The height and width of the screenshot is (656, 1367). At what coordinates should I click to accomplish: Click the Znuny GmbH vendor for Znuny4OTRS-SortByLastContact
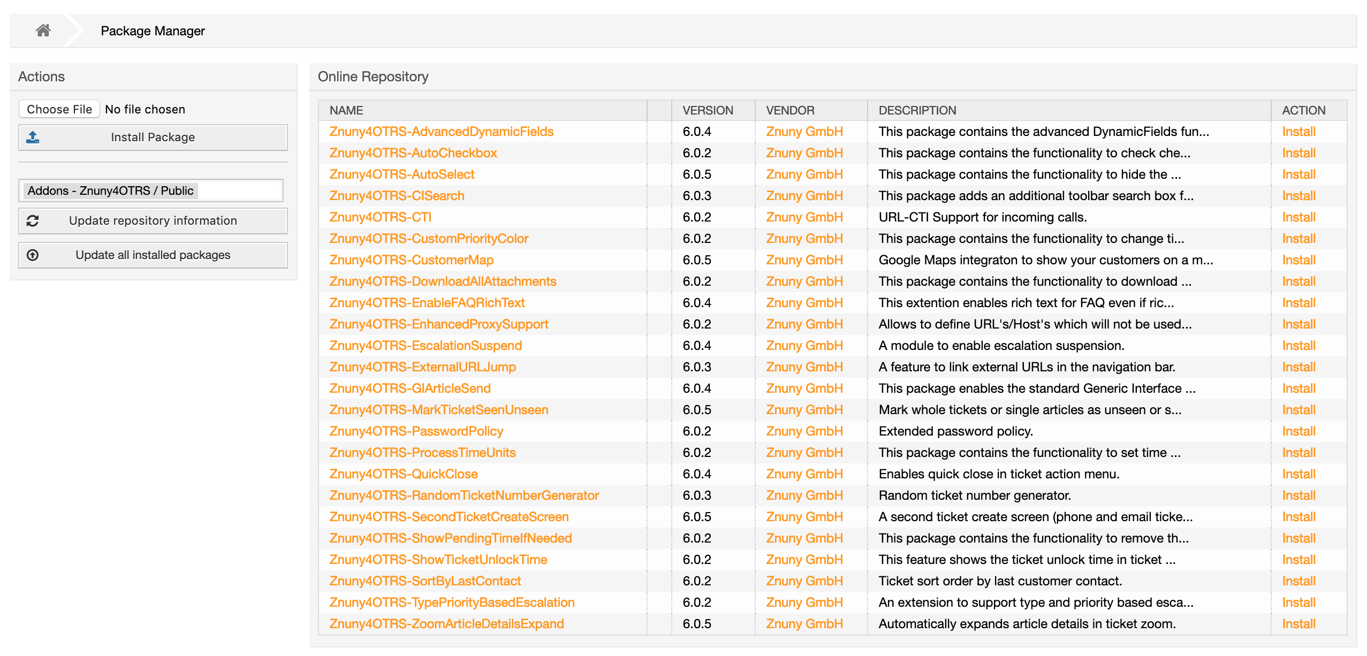coord(804,581)
